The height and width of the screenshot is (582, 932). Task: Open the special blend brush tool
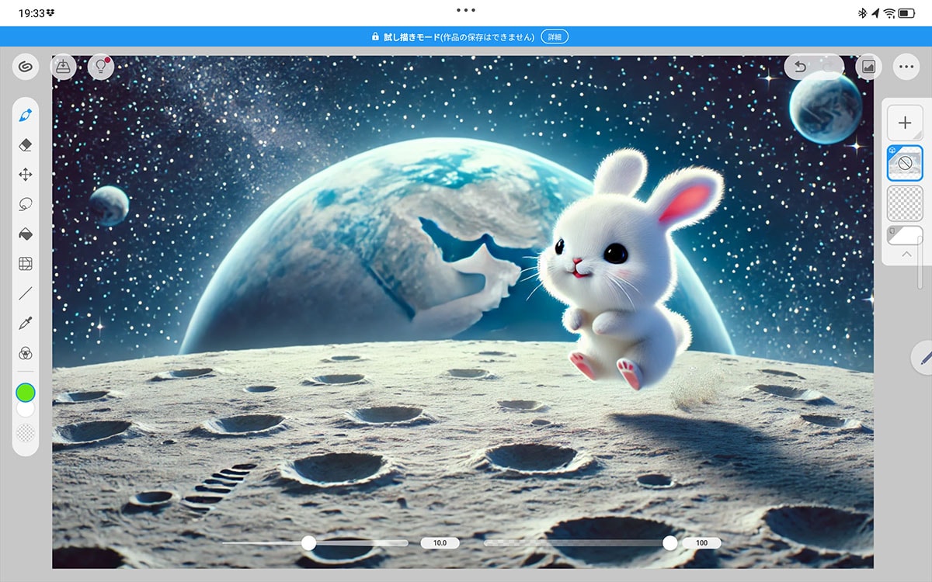pos(24,352)
